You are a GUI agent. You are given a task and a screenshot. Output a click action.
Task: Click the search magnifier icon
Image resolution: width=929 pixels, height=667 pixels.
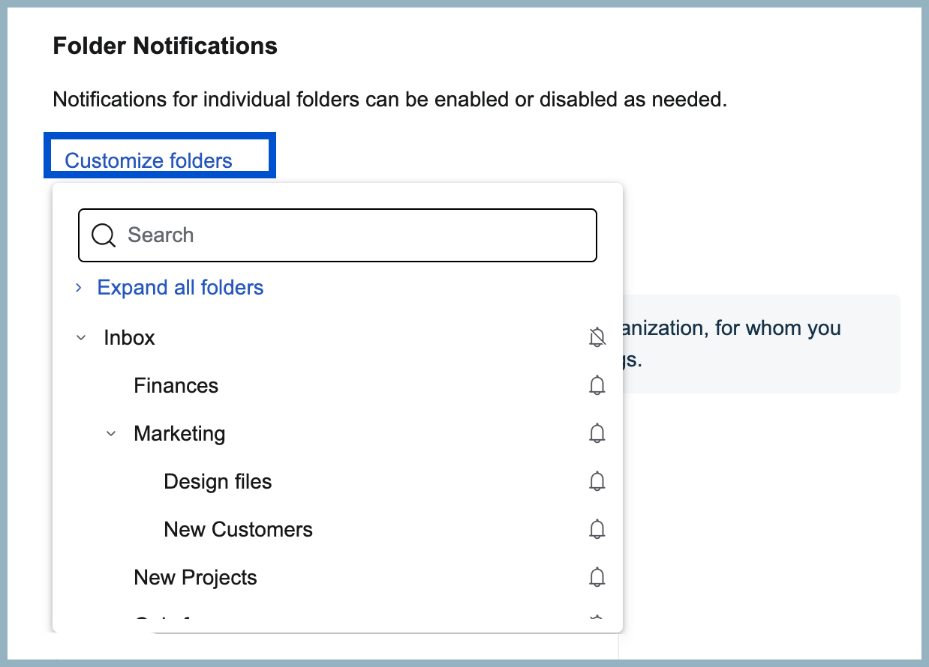[103, 235]
